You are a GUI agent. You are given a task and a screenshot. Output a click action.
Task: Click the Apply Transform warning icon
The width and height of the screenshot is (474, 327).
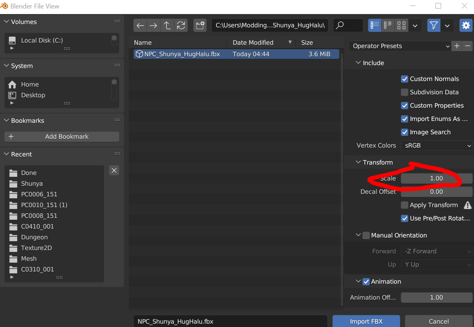tap(468, 205)
